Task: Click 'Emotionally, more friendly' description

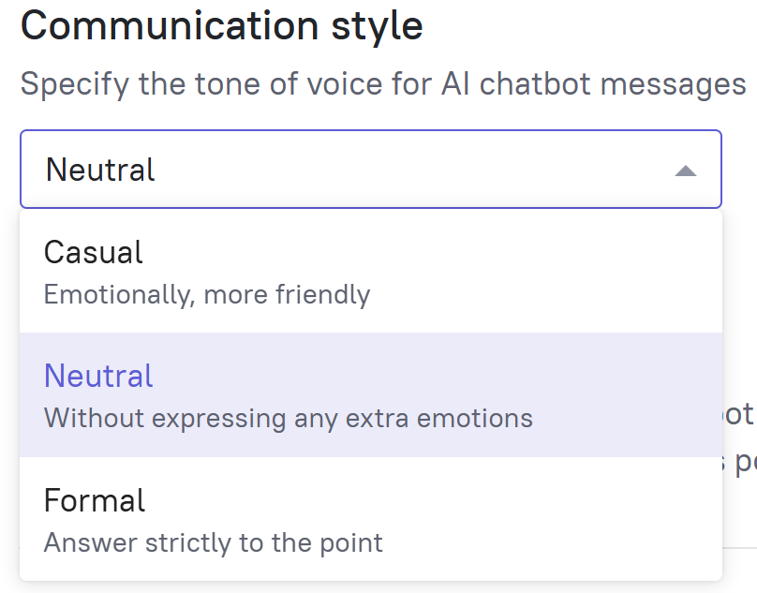Action: click(207, 294)
